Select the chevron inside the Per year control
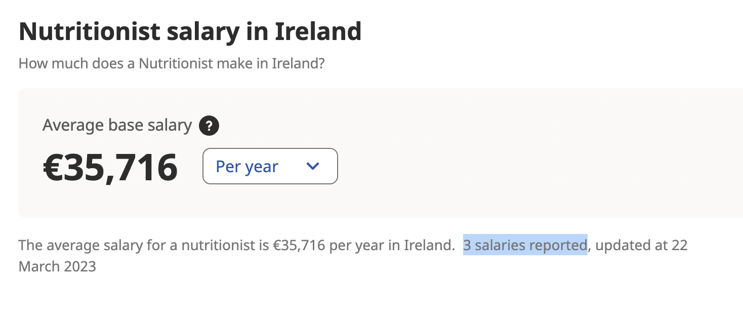Screen dimensions: 743x315 [x=312, y=166]
